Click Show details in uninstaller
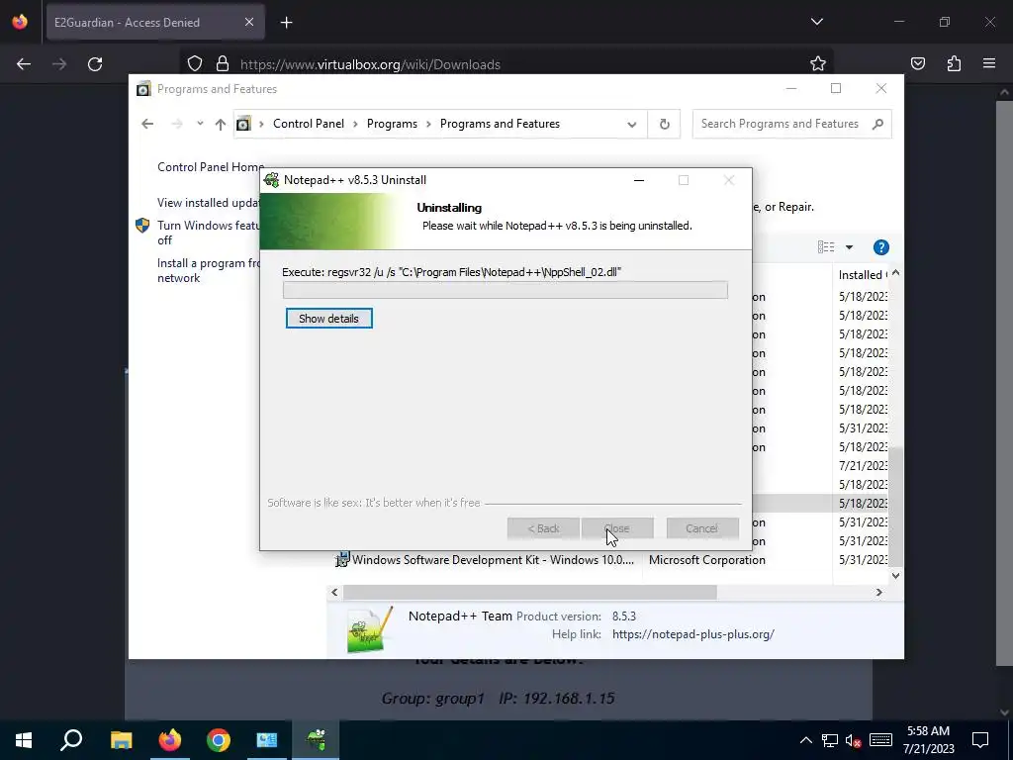The width and height of the screenshot is (1013, 760). click(x=328, y=319)
